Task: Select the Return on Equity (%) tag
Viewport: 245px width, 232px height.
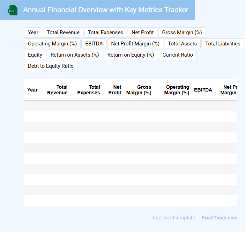Action: (x=131, y=55)
